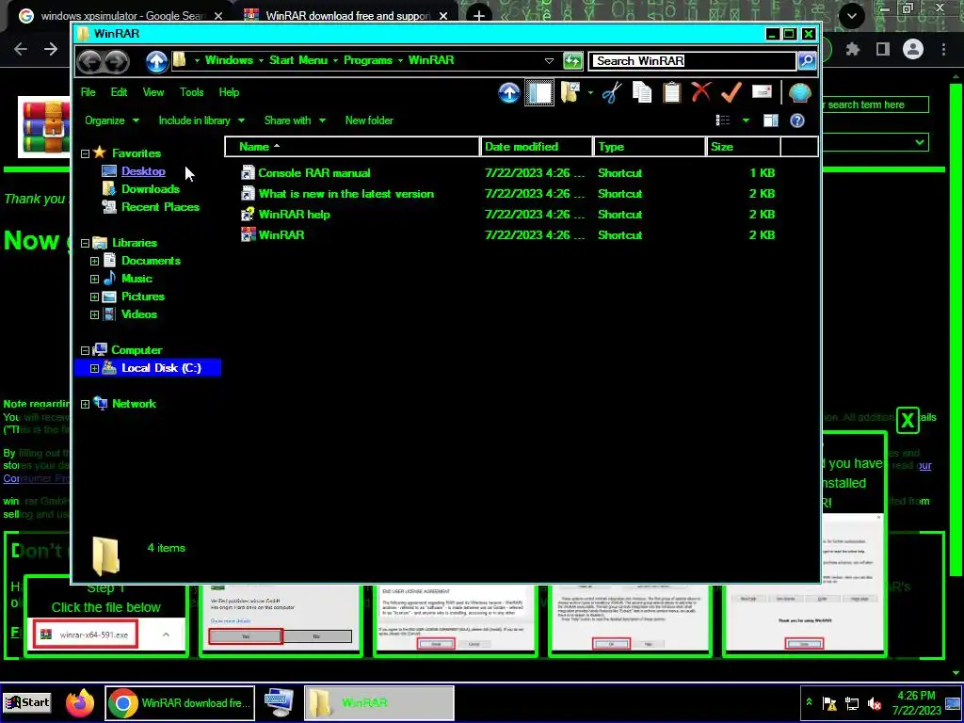
Task: Expand the Documents library node
Action: [x=95, y=262]
